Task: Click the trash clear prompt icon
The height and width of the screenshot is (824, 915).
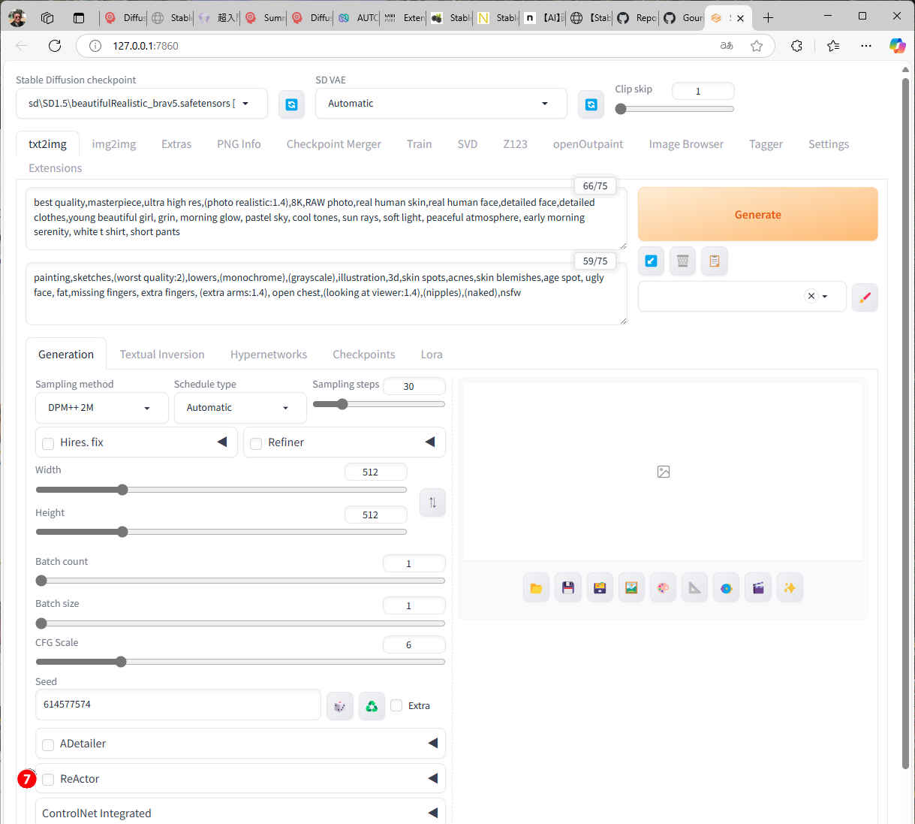Action: (682, 261)
